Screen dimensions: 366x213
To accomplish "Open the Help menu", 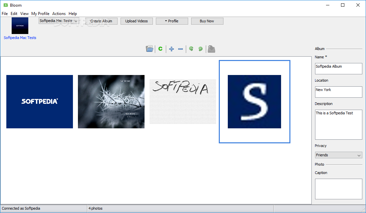I will [x=73, y=14].
